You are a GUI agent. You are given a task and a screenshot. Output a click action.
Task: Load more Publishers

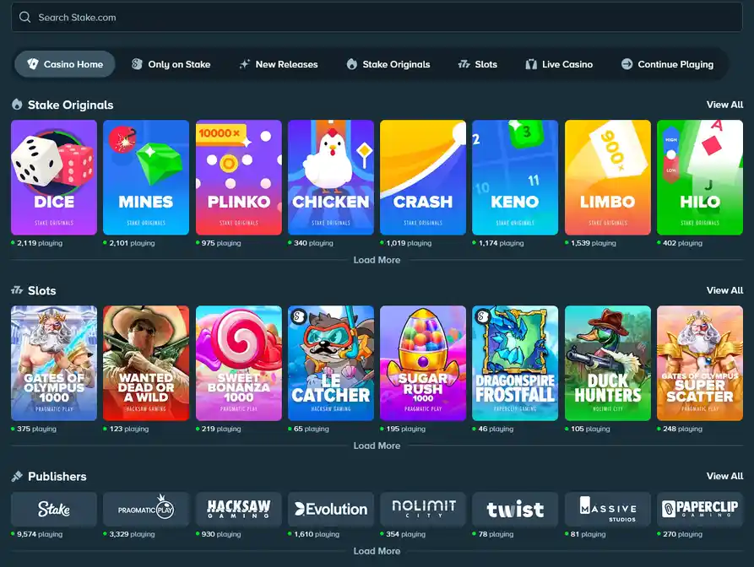(x=377, y=551)
